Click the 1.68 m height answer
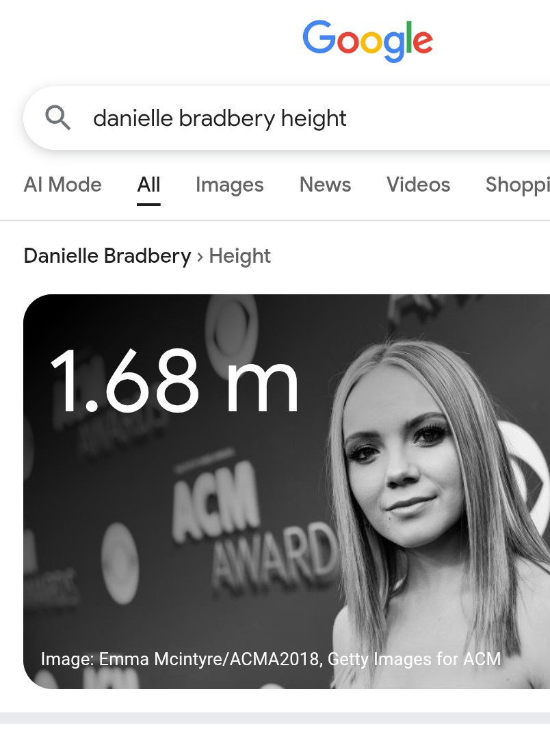550x735 pixels. [x=174, y=381]
